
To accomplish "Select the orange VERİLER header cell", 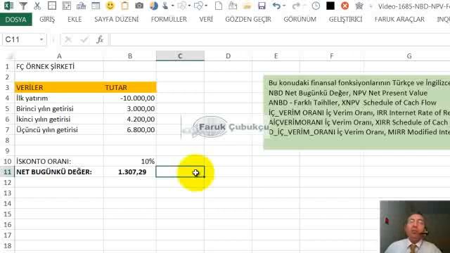I will coord(59,87).
